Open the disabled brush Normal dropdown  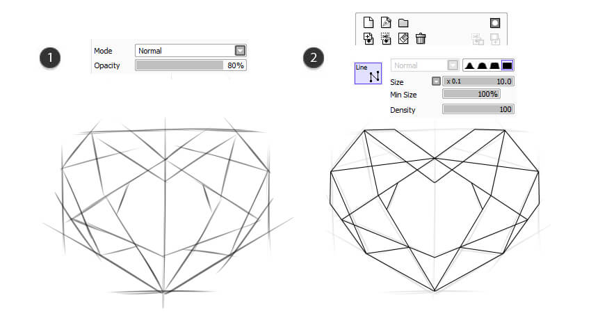coord(425,65)
